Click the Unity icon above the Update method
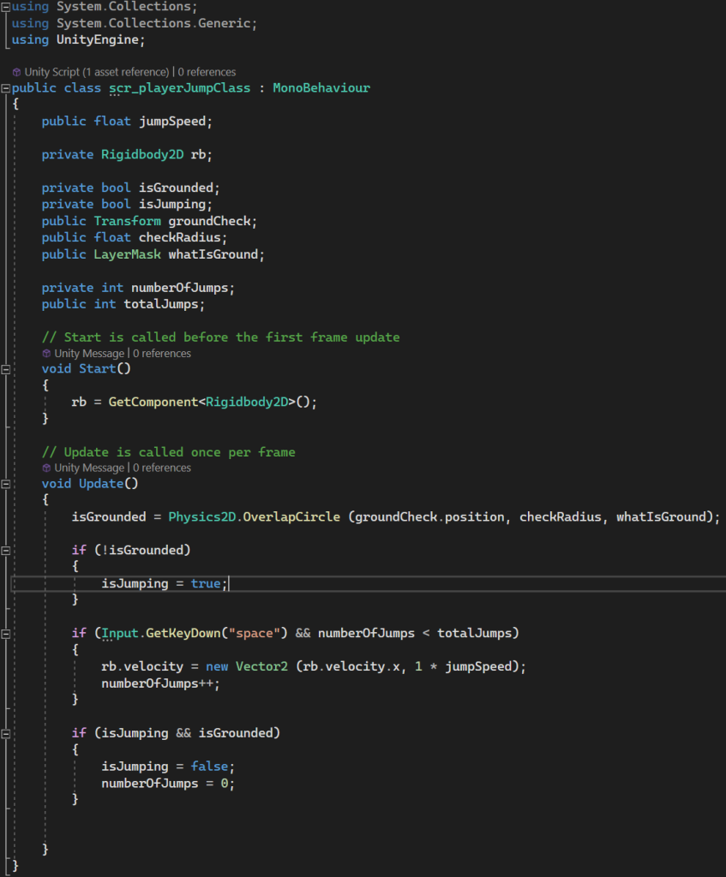This screenshot has width=726, height=877. pyautogui.click(x=47, y=468)
